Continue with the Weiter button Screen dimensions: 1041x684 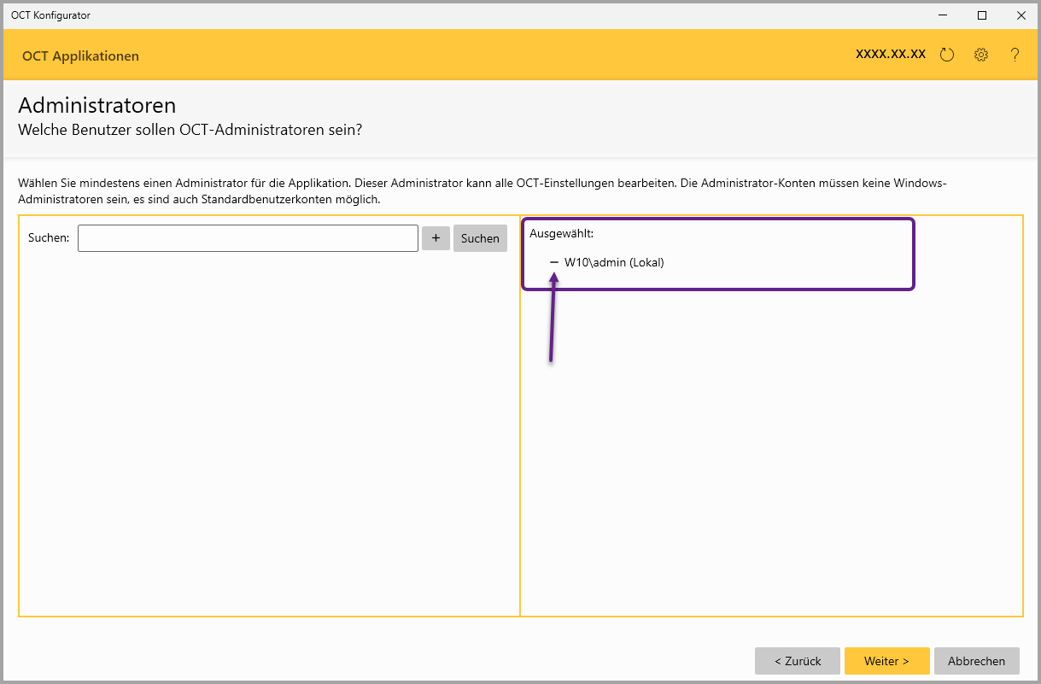[x=886, y=661]
